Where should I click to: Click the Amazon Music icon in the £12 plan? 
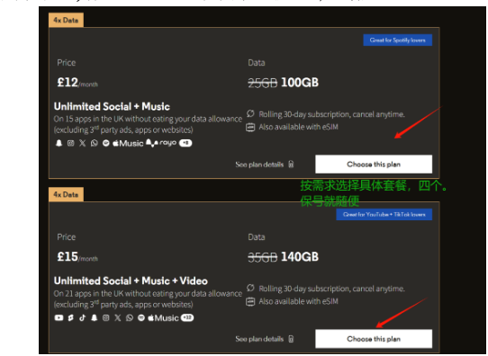point(151,143)
